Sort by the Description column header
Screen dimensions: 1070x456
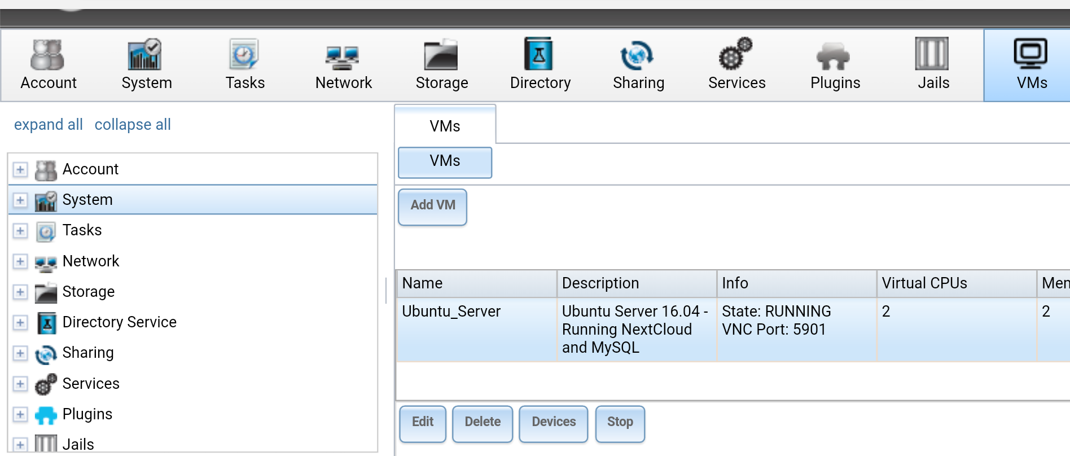click(637, 283)
